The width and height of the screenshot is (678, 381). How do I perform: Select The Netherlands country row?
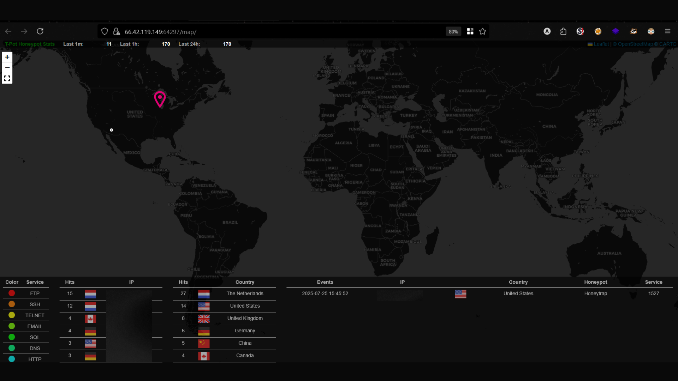point(244,294)
